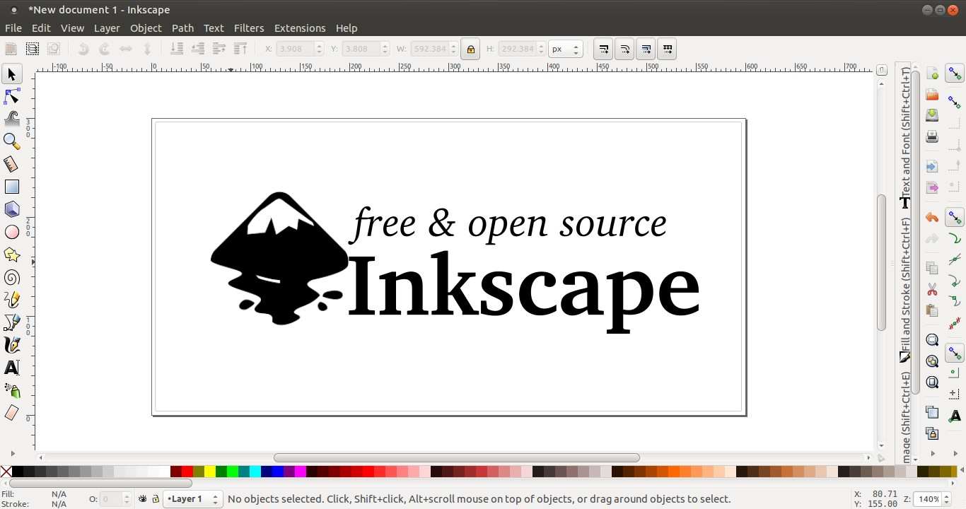Screen dimensions: 966x509
Task: Toggle move patterns with object
Action: 666,49
